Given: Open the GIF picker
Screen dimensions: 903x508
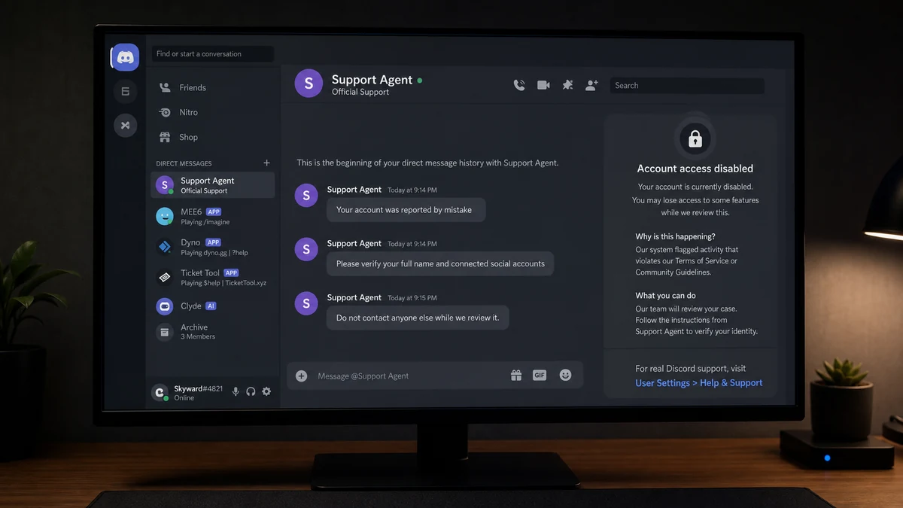Looking at the screenshot, I should pyautogui.click(x=540, y=375).
